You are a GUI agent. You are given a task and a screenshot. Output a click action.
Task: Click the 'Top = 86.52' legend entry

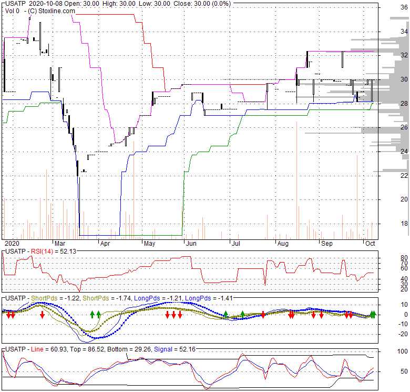[x=87, y=349]
